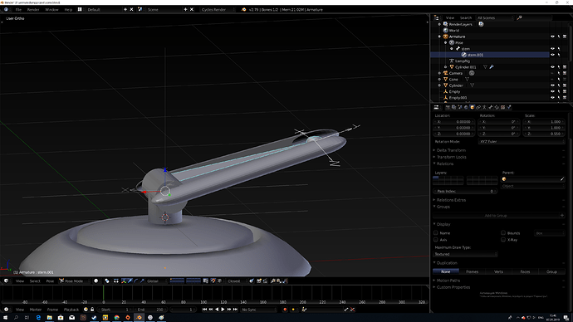Click the wrench modifier icon beside Cylinder.001
The image size is (573, 322).
tap(492, 67)
